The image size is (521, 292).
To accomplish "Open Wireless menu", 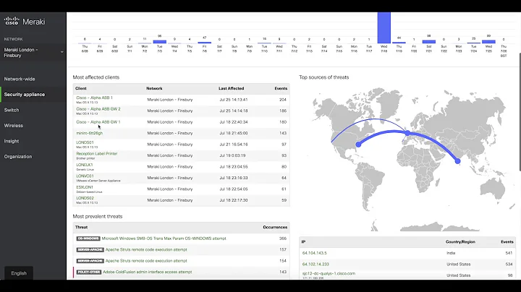I will [x=13, y=126].
